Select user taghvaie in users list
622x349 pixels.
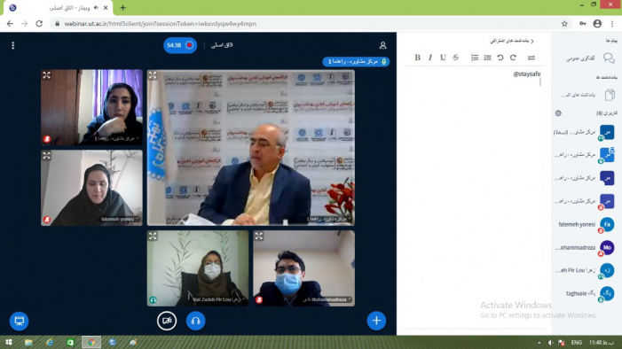pos(585,293)
